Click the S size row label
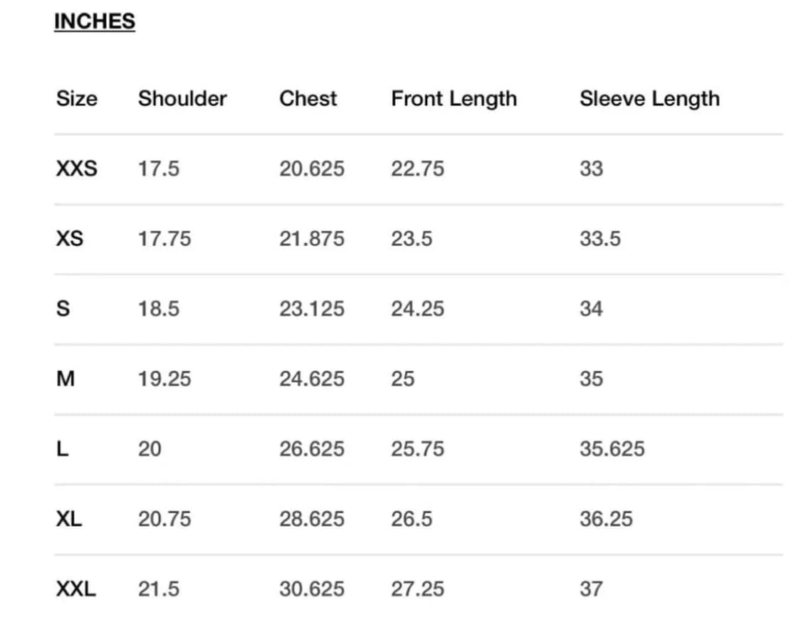This screenshot has height=632, width=801. click(x=63, y=309)
